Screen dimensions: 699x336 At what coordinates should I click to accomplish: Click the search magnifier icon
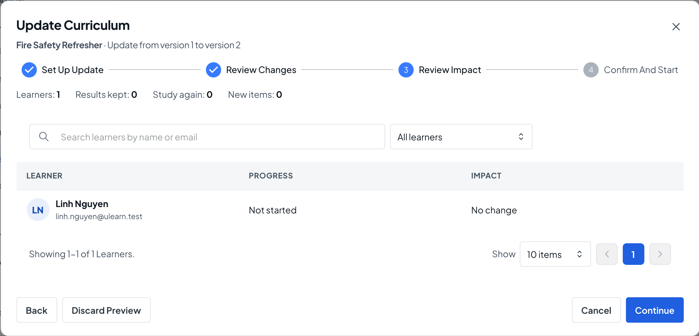pyautogui.click(x=44, y=137)
